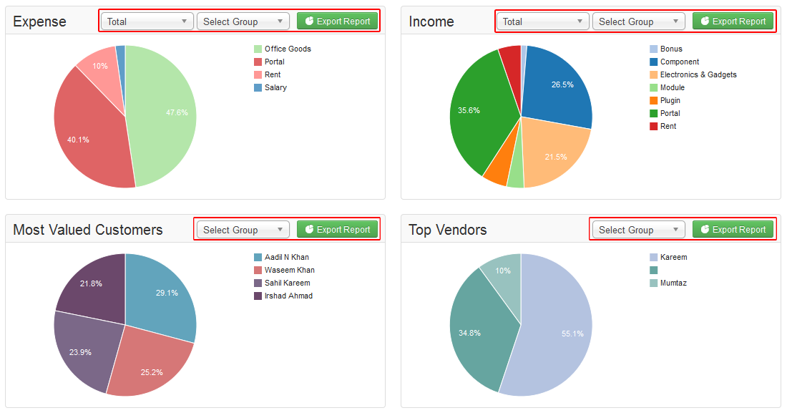The width and height of the screenshot is (787, 413).
Task: Open Select Group dropdown in Expense panel
Action: click(x=243, y=21)
